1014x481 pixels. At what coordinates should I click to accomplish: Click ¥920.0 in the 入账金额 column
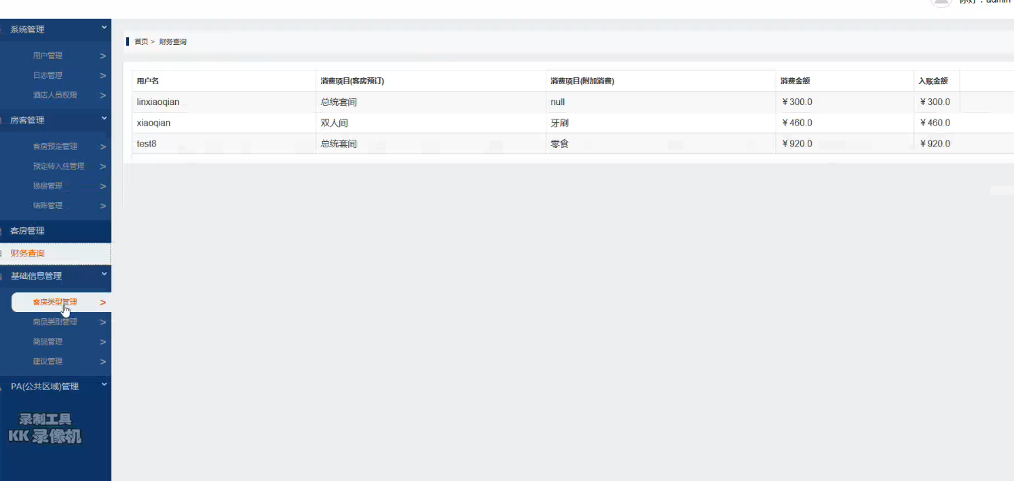pos(935,144)
